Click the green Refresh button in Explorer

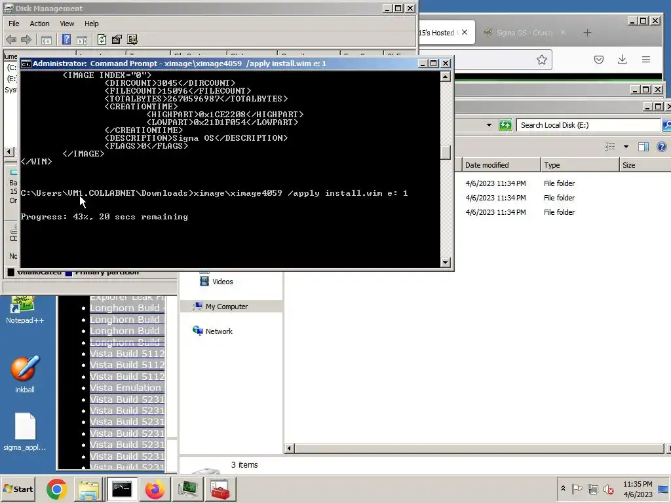[505, 125]
